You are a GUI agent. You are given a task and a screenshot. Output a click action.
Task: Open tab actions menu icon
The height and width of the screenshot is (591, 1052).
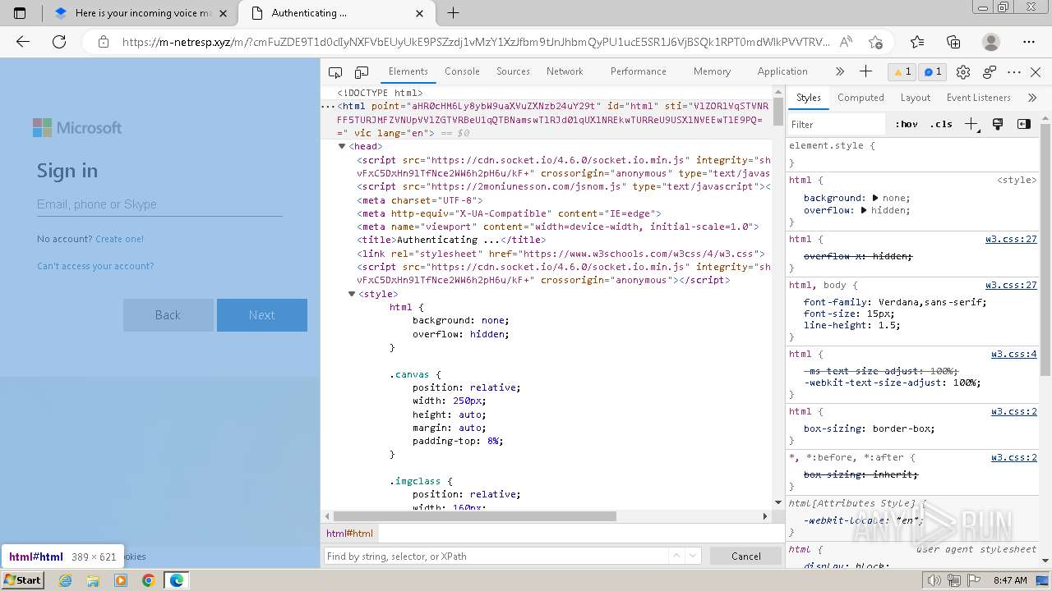(20, 13)
